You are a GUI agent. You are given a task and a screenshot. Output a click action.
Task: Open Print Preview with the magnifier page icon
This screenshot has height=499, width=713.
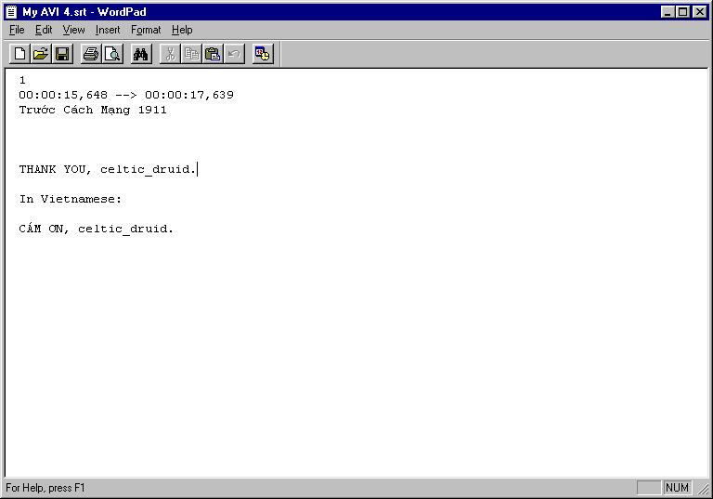click(112, 54)
